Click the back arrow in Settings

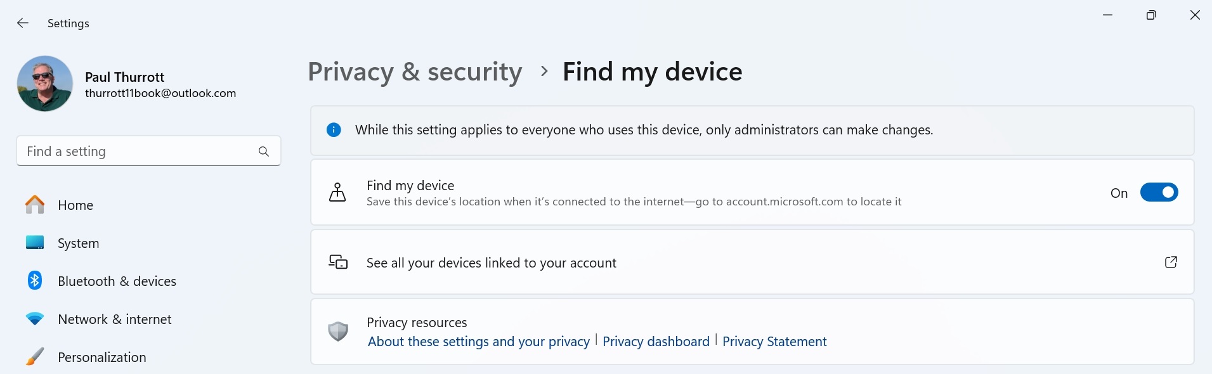point(23,23)
